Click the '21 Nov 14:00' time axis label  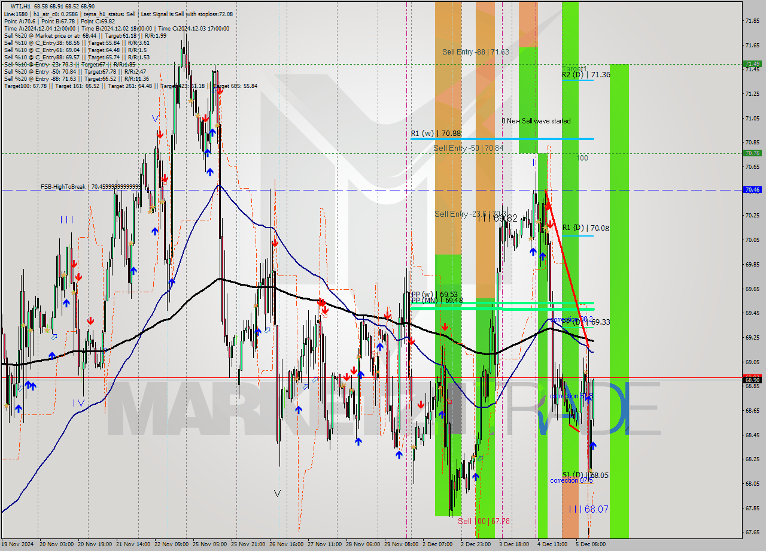click(x=135, y=544)
